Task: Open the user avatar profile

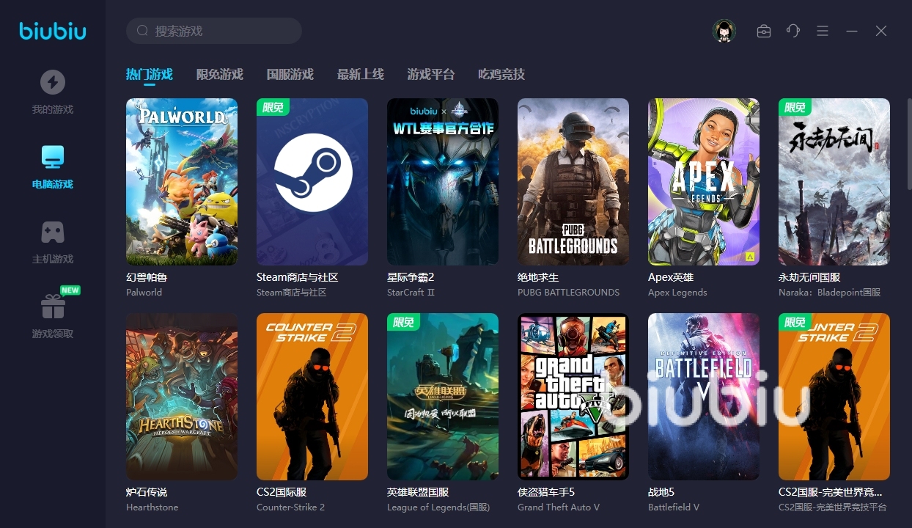Action: pyautogui.click(x=724, y=31)
